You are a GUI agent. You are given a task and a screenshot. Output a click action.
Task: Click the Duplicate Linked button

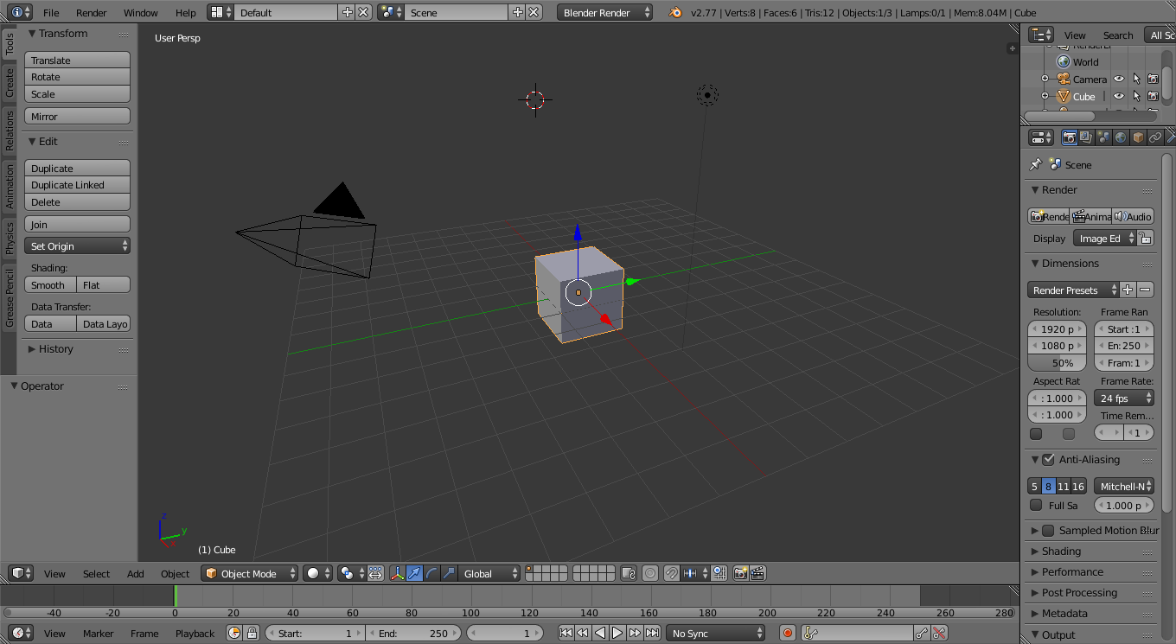77,185
